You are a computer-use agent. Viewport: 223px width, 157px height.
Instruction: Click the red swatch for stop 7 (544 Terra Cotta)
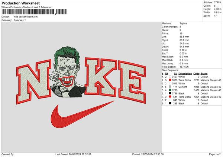tap(170, 97)
